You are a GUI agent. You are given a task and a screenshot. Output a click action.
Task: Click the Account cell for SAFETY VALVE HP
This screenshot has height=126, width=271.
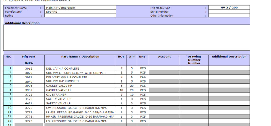(164, 99)
